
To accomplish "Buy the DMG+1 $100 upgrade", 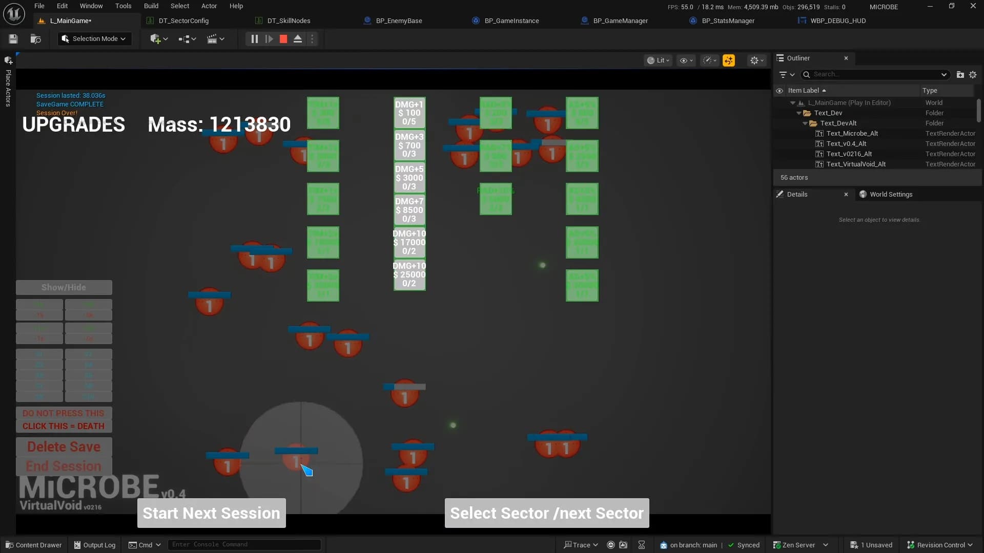I will click(409, 113).
